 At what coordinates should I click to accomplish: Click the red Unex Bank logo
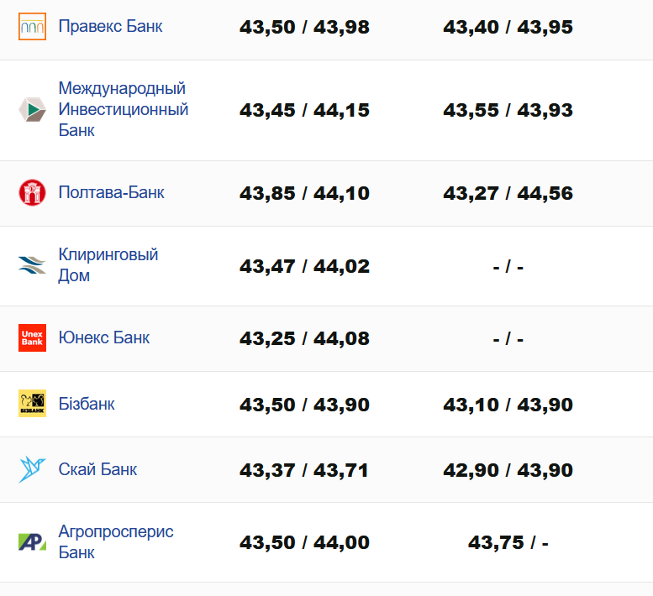point(32,338)
